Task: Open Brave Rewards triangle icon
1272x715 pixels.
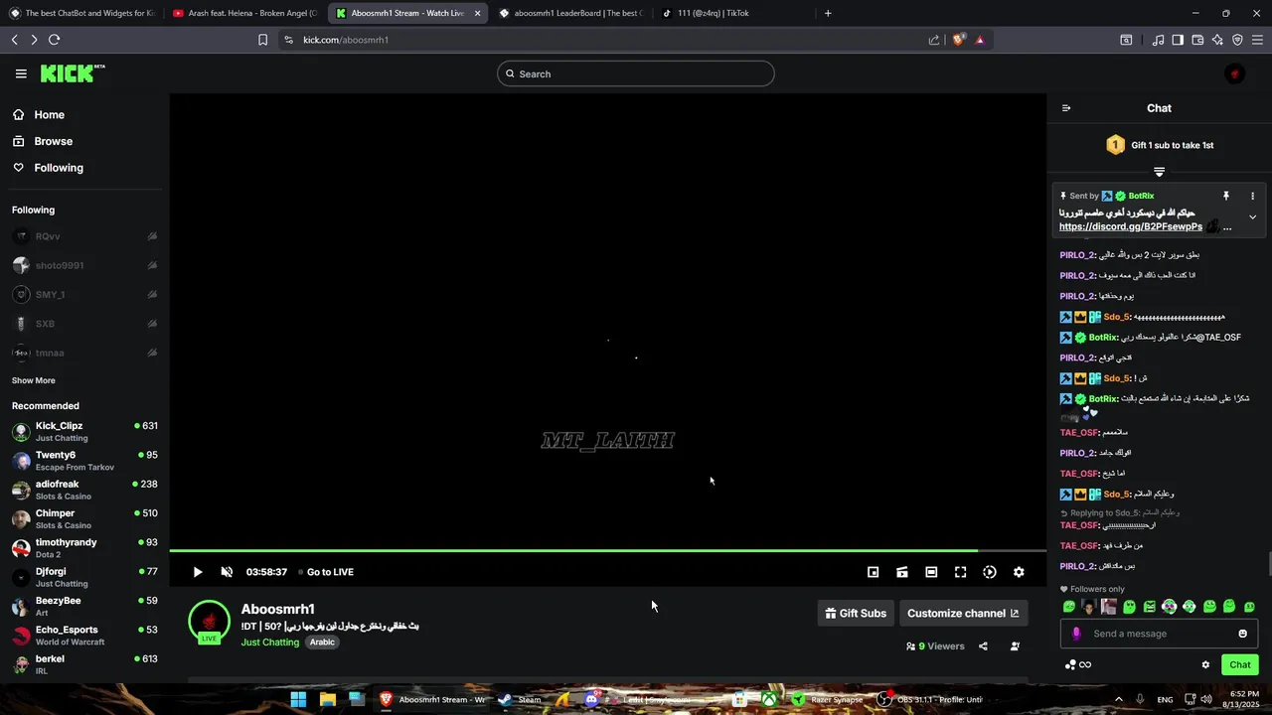Action: (980, 40)
